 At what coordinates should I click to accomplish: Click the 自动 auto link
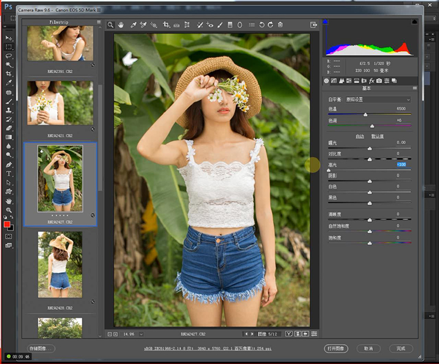(360, 137)
